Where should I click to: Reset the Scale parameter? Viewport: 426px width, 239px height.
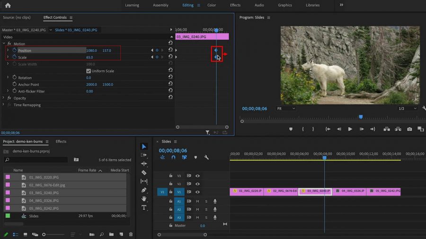[170, 56]
